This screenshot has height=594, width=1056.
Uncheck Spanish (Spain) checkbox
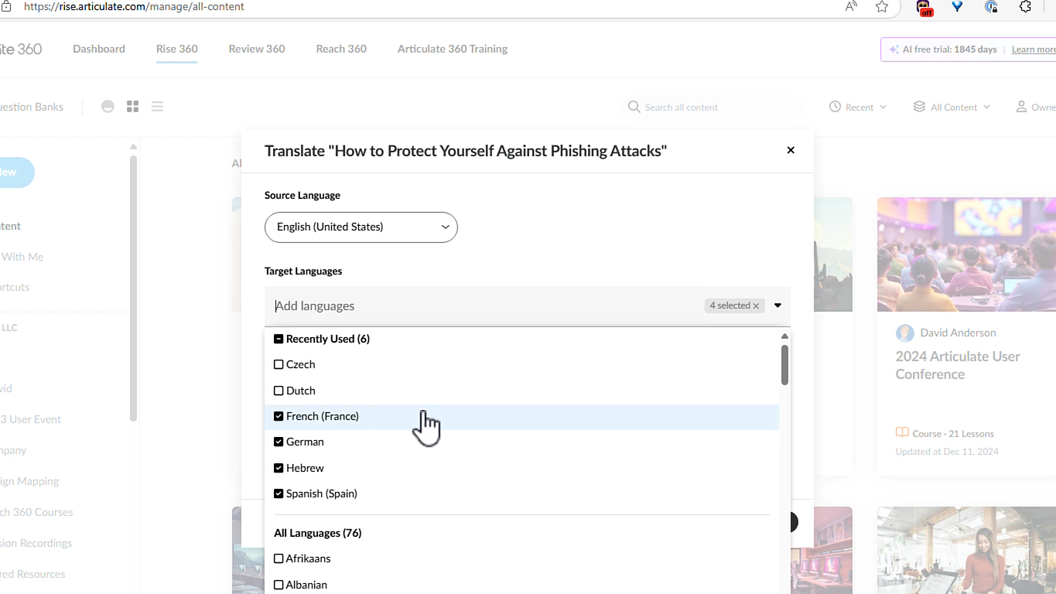pyautogui.click(x=279, y=493)
